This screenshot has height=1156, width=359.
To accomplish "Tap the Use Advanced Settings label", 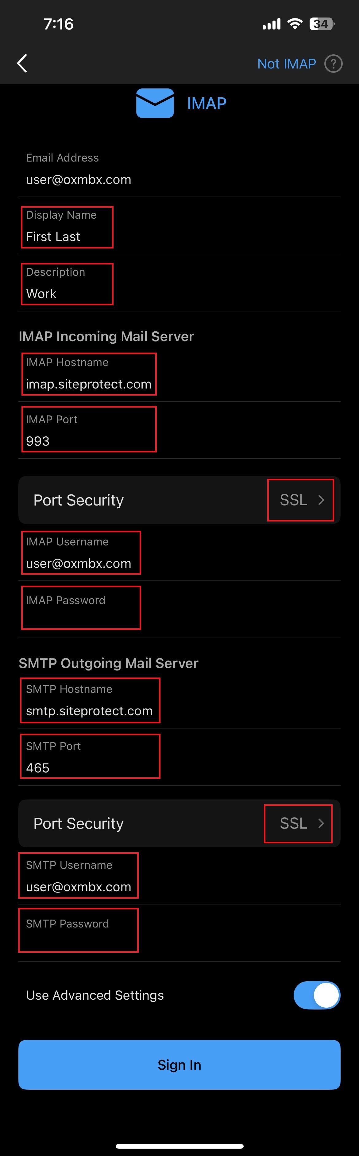I will pos(95,995).
